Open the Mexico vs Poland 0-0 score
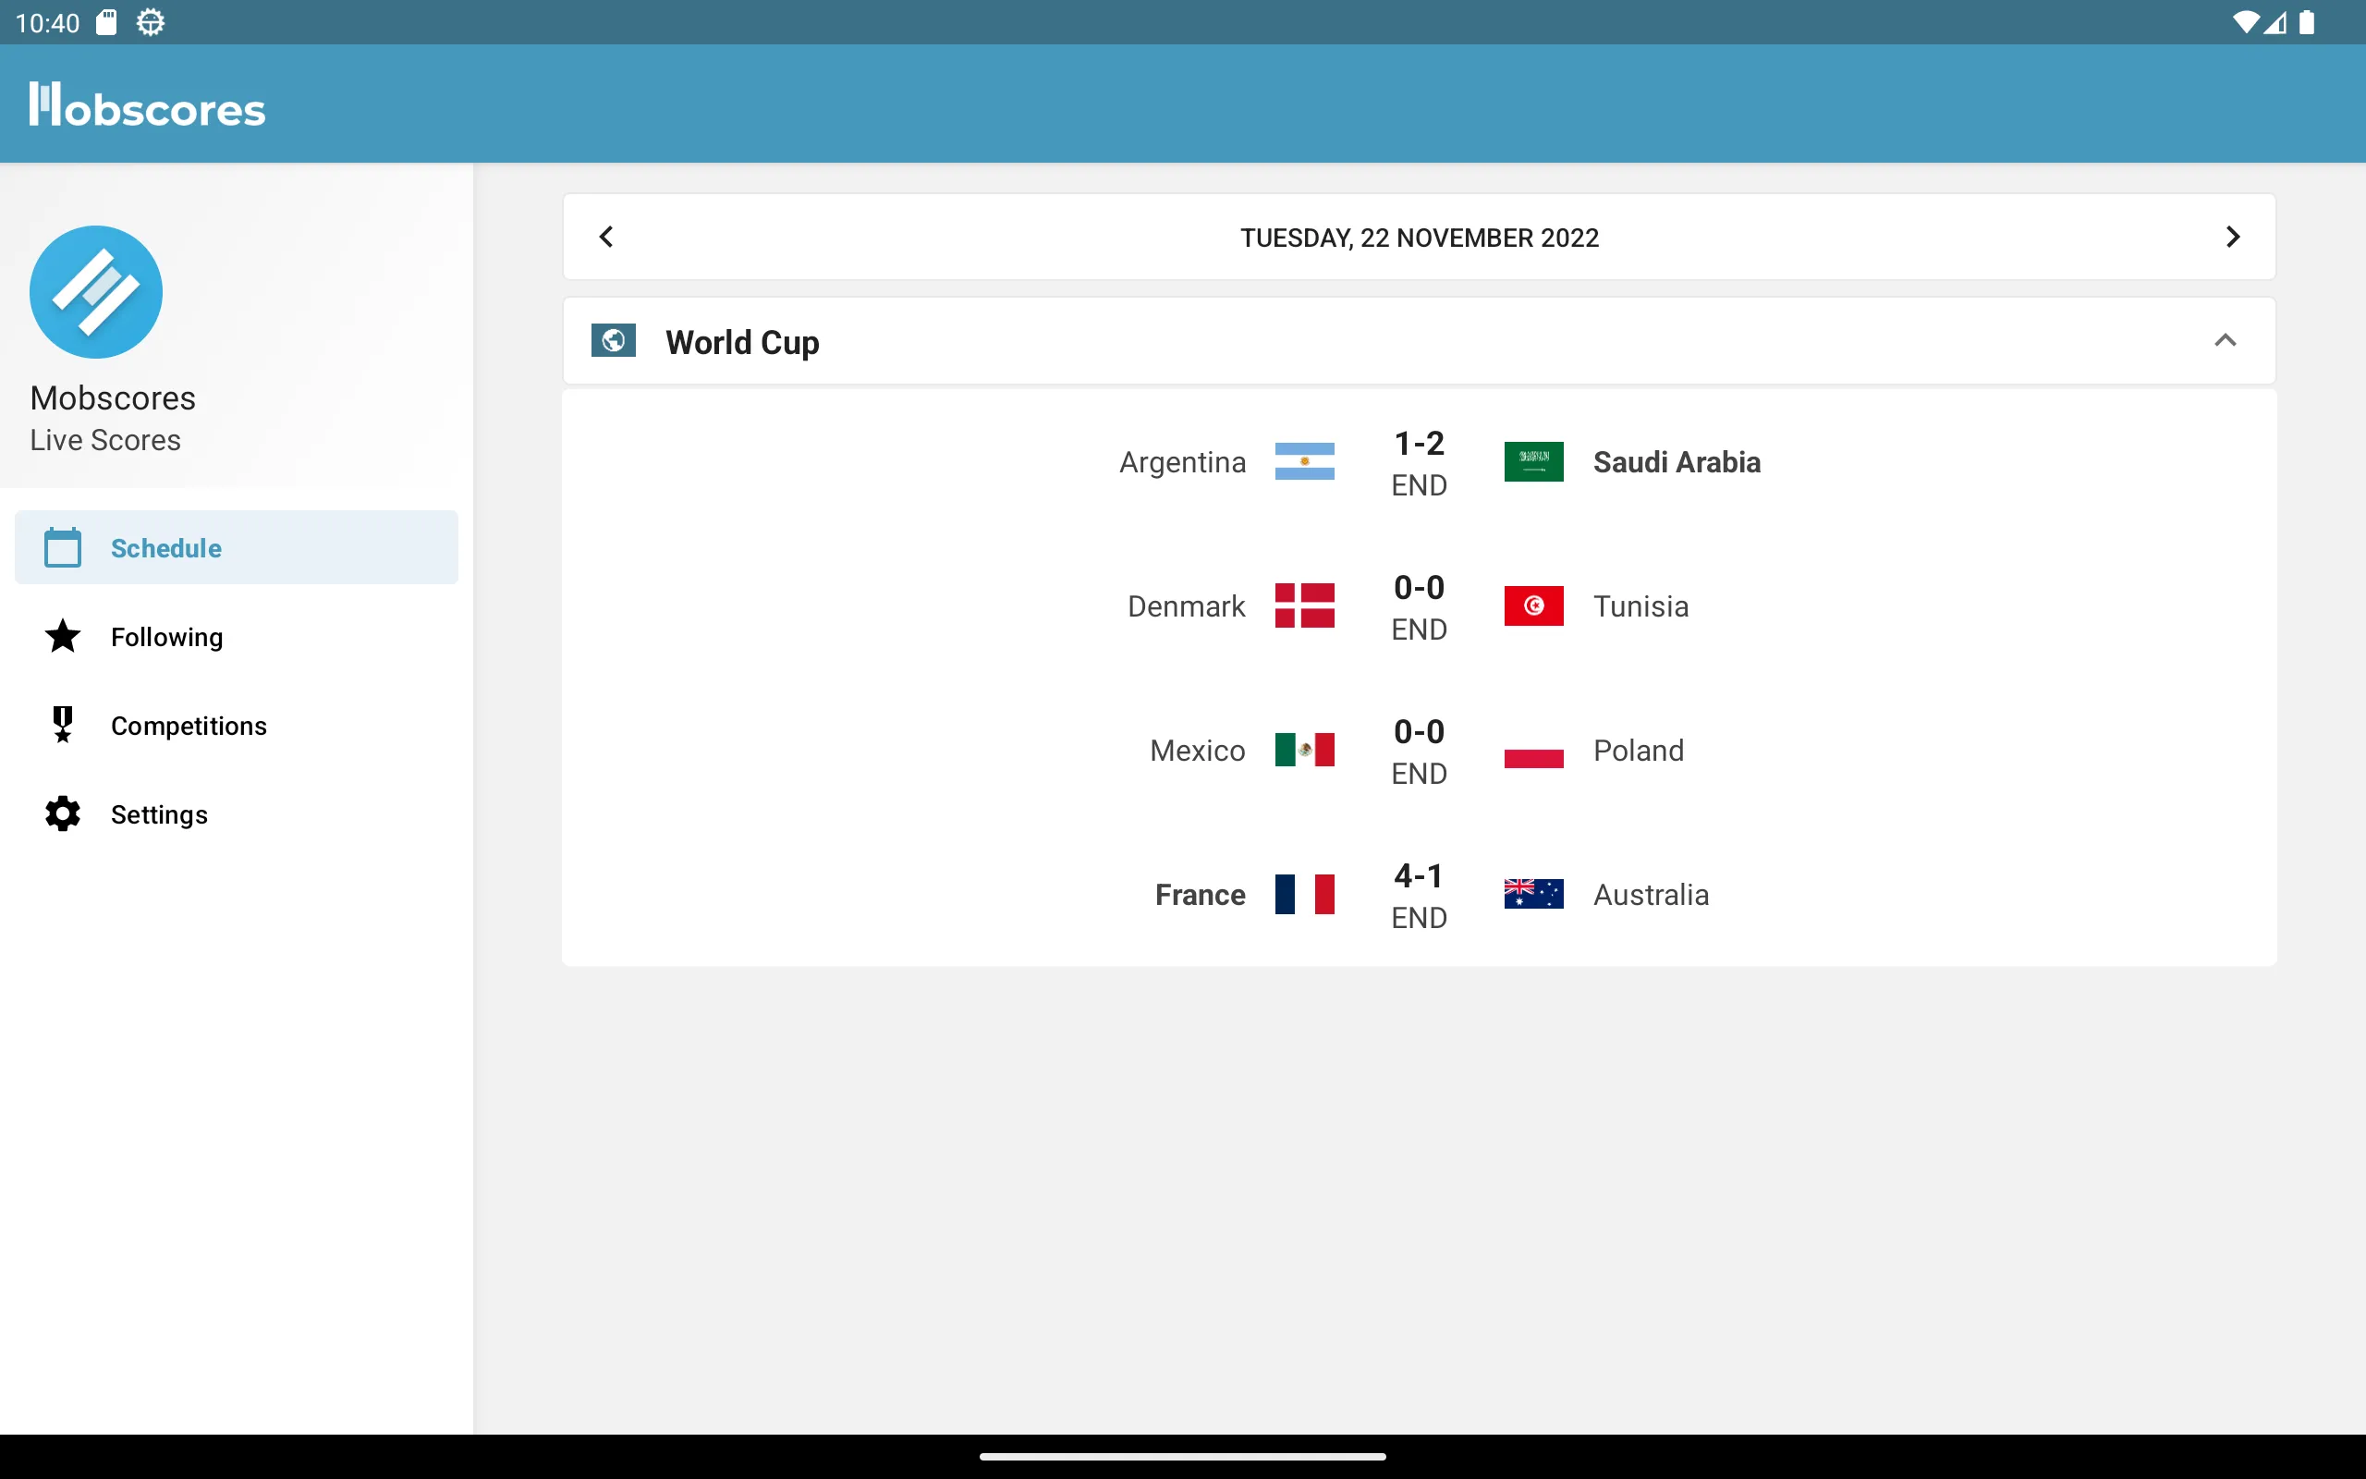 click(1419, 732)
